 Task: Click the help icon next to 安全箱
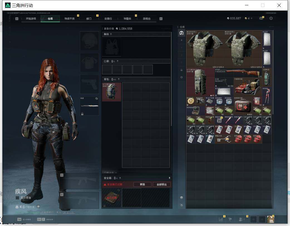(120, 178)
